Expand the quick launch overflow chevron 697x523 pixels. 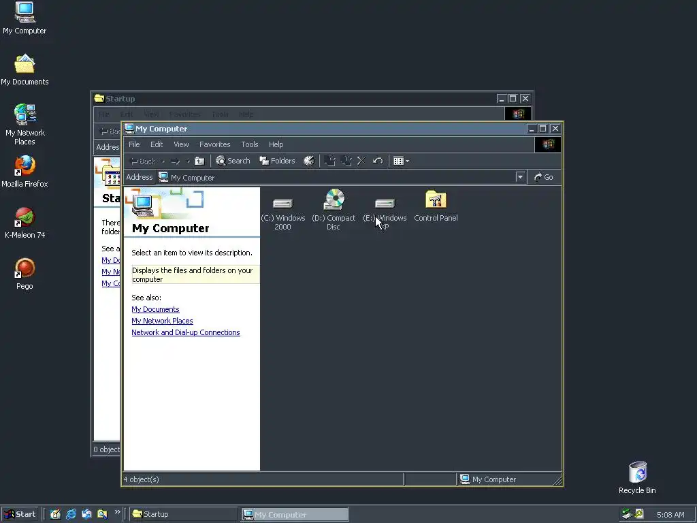click(117, 512)
